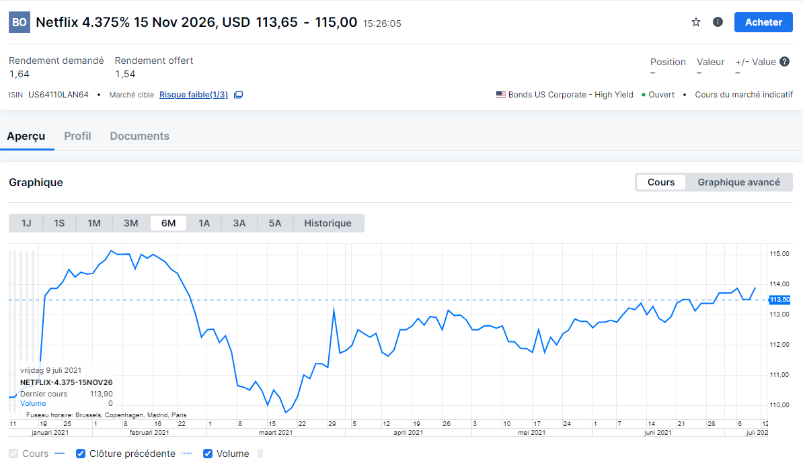803x467 pixels.
Task: Select the 1J time range
Action: pyautogui.click(x=26, y=223)
